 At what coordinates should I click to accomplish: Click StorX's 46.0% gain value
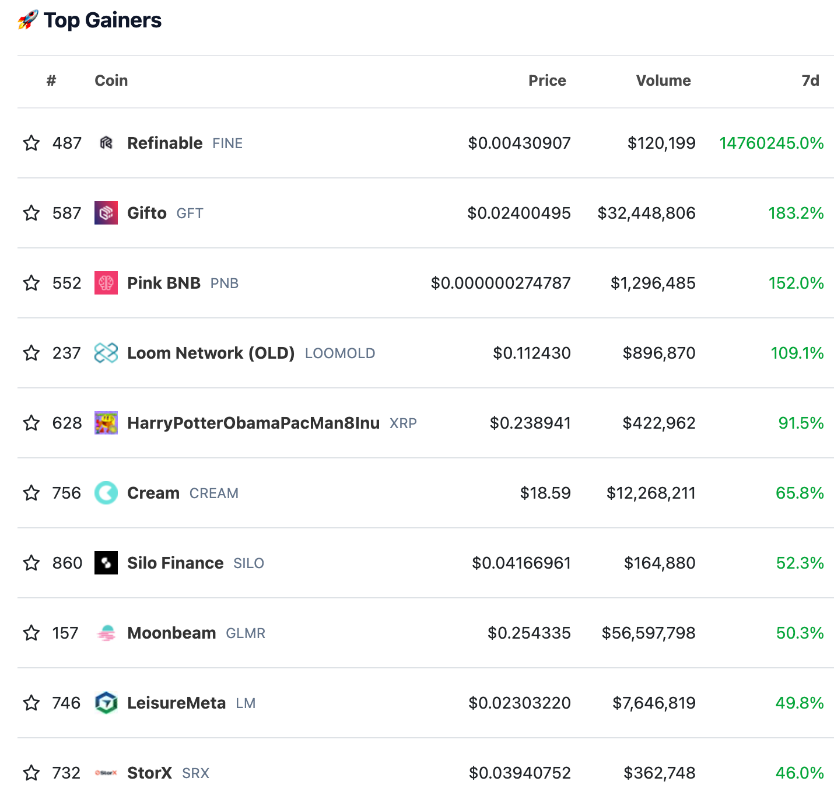point(800,773)
